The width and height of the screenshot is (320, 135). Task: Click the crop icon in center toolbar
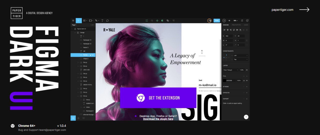pos(174,20)
